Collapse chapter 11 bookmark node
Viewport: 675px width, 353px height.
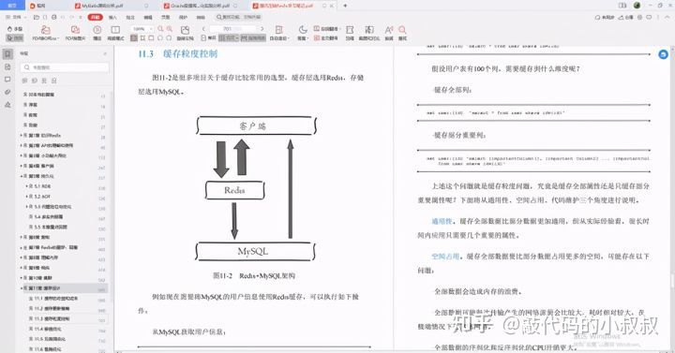coord(21,288)
